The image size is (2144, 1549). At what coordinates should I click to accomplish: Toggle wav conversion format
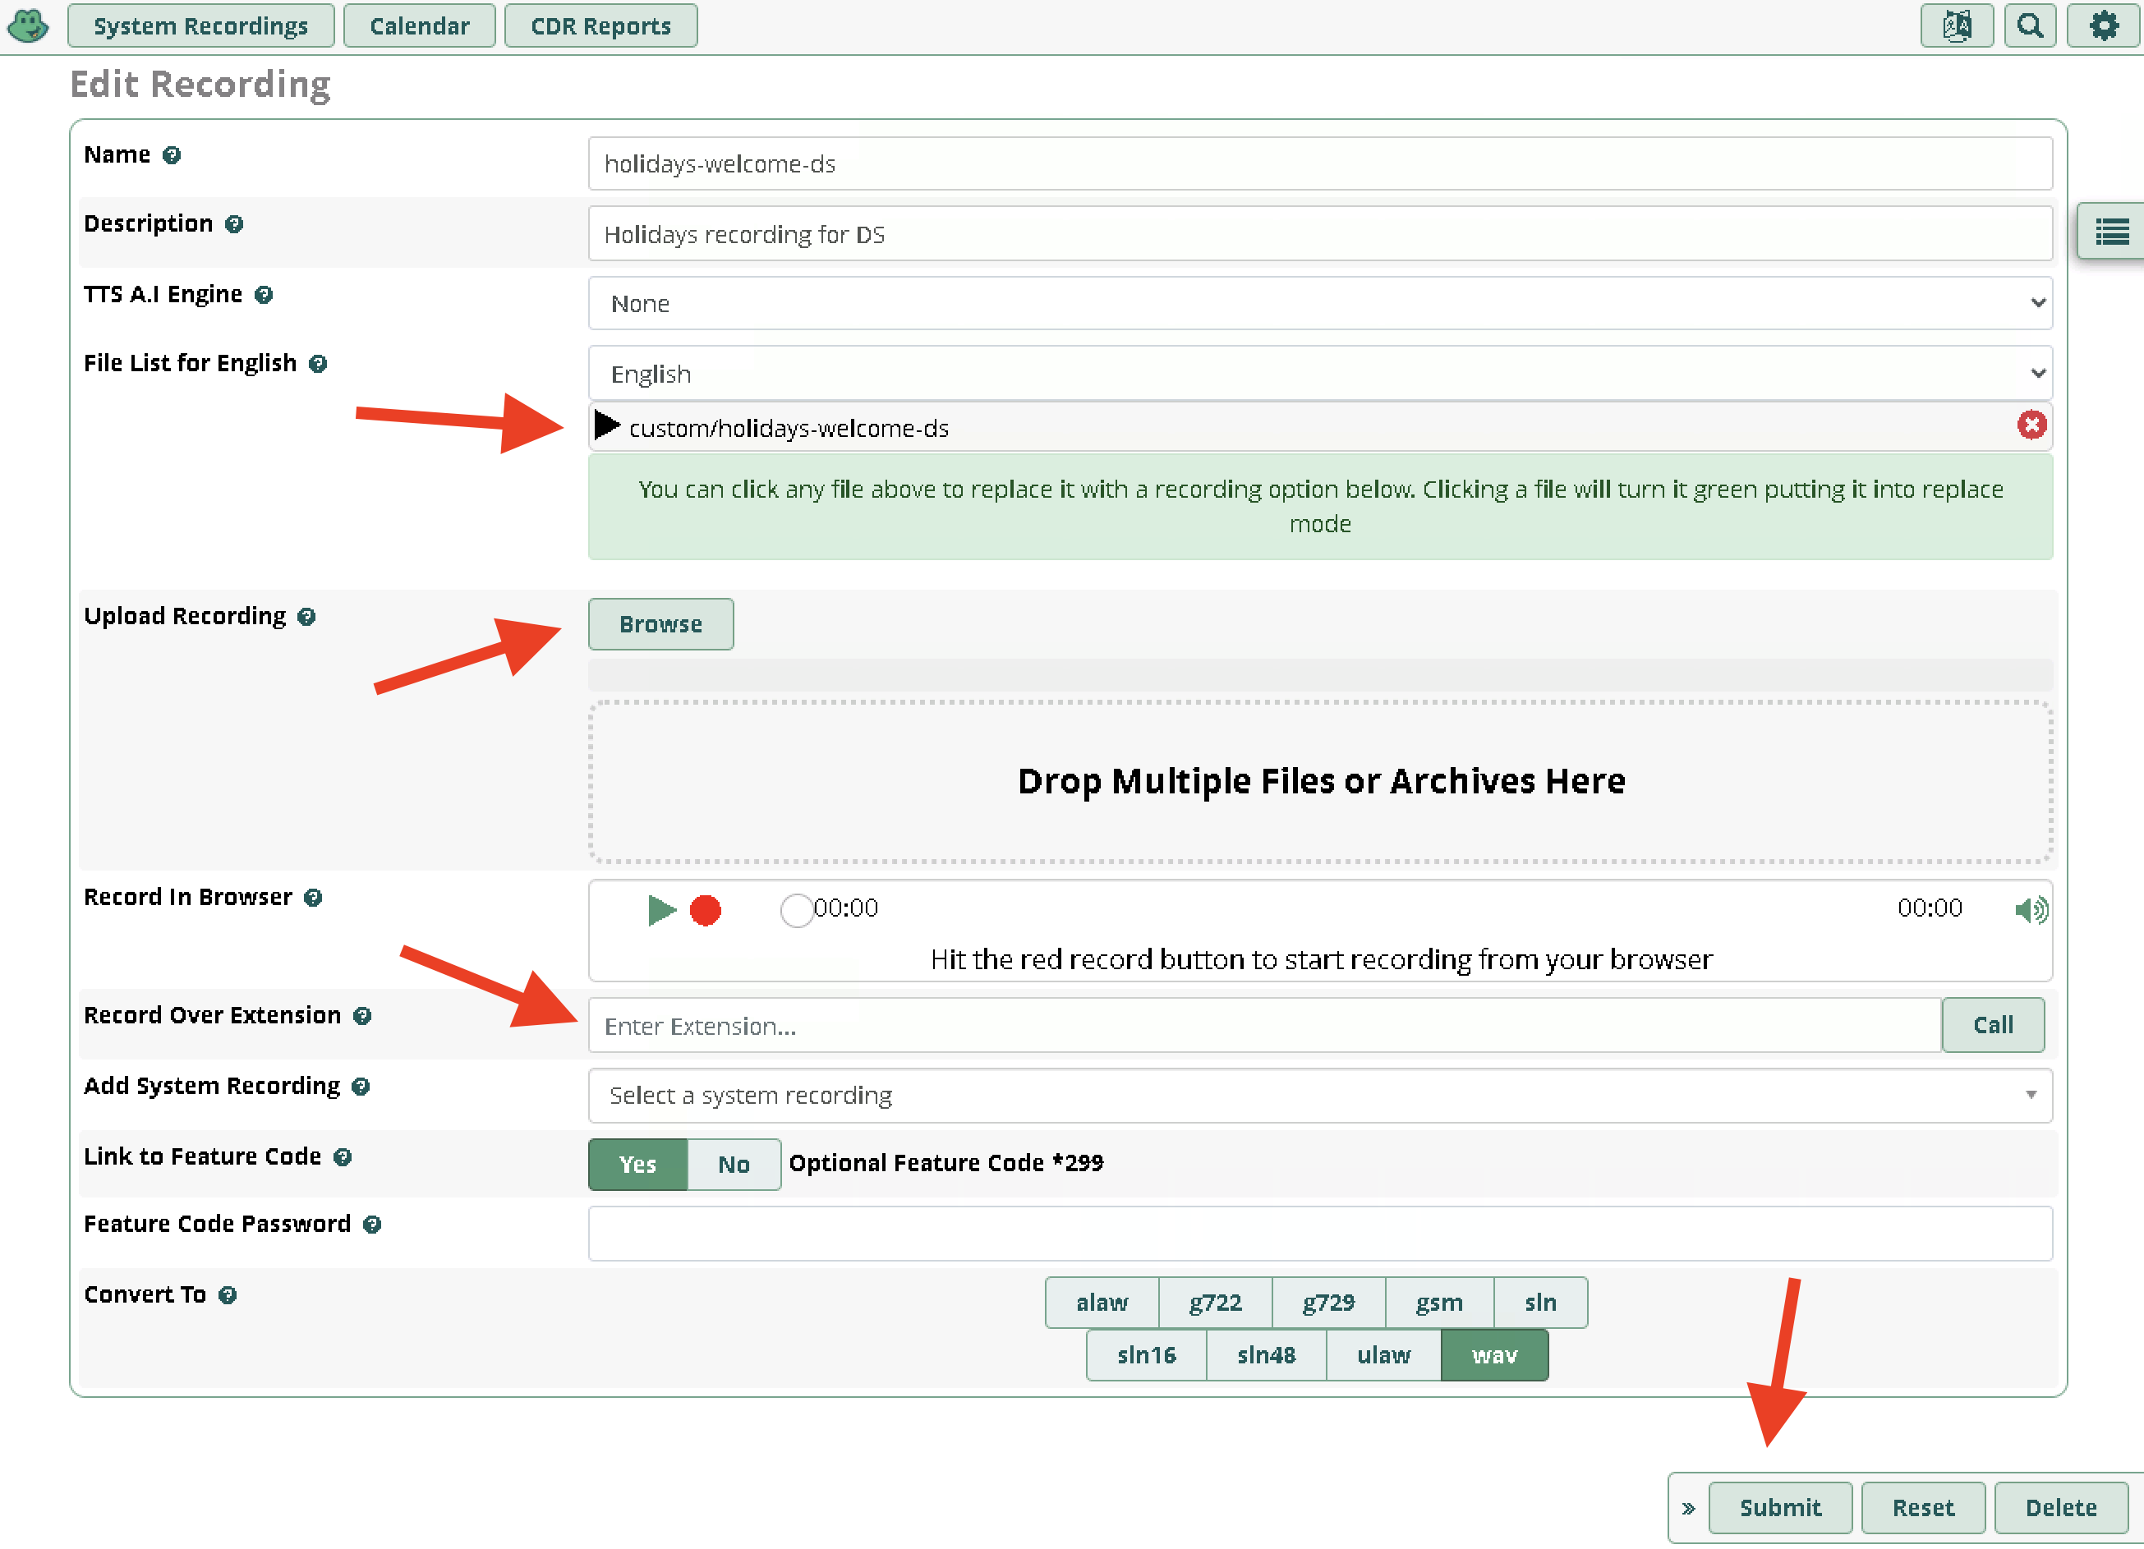[x=1494, y=1355]
